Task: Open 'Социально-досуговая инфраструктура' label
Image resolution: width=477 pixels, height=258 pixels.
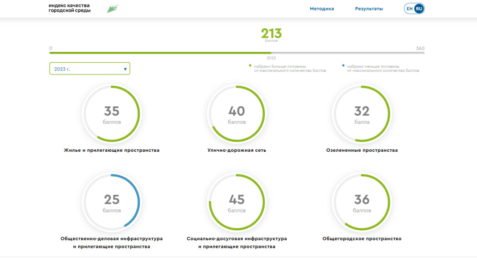Action: coord(237,243)
